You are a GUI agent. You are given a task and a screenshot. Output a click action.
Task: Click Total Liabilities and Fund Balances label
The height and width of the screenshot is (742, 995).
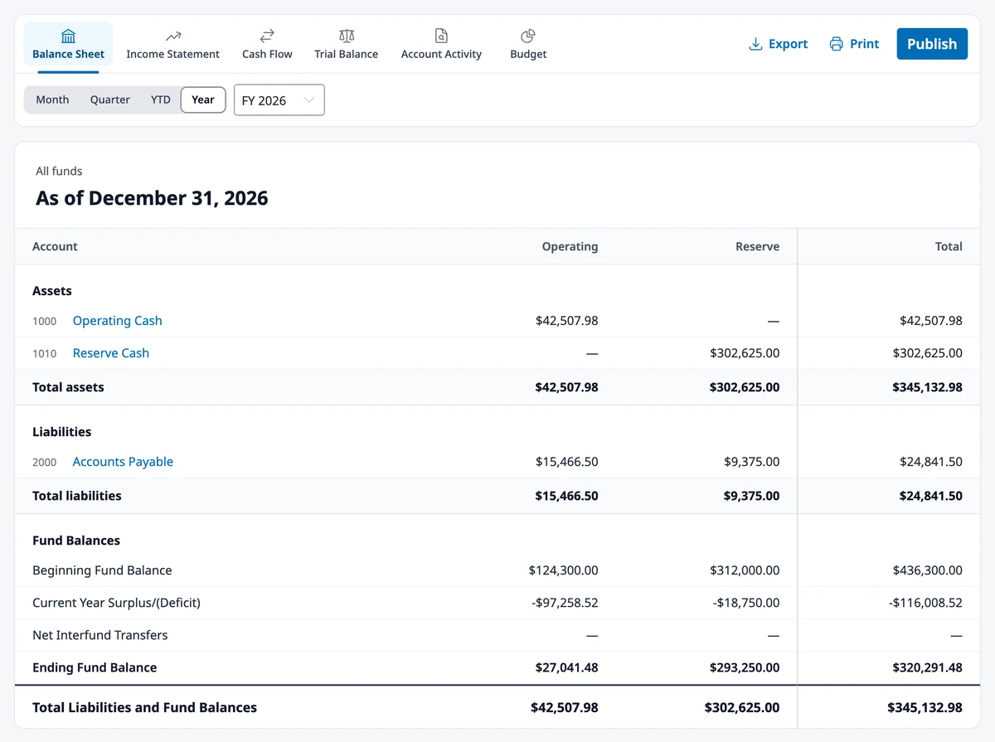pyautogui.click(x=144, y=707)
